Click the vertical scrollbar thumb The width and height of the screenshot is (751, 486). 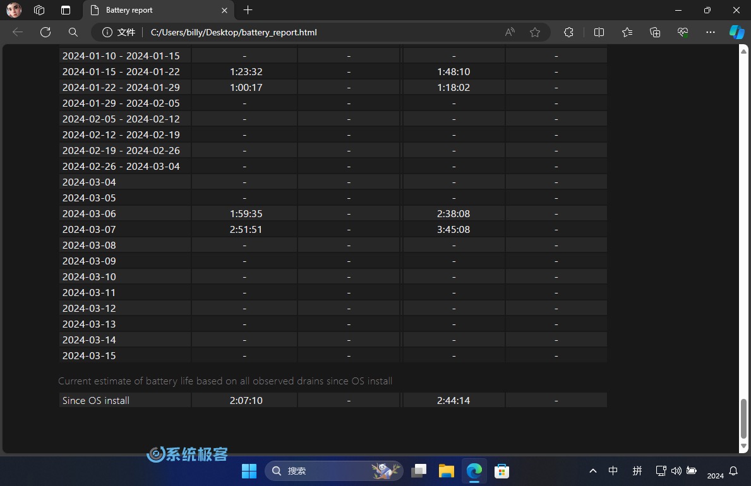pyautogui.click(x=743, y=418)
